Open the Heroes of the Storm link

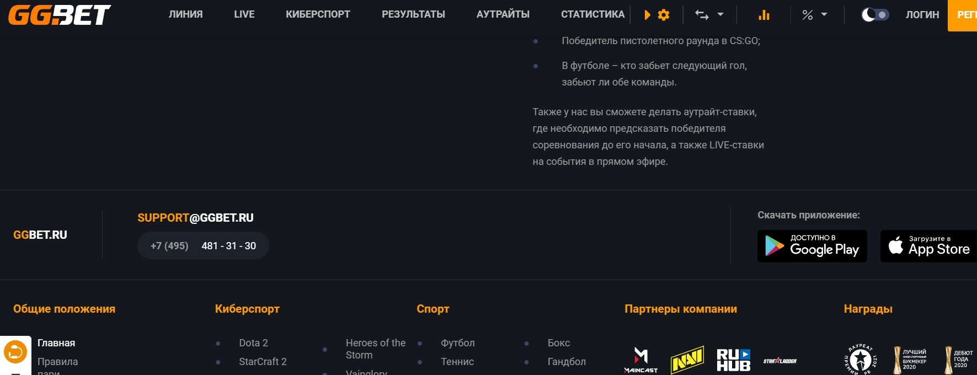(376, 349)
